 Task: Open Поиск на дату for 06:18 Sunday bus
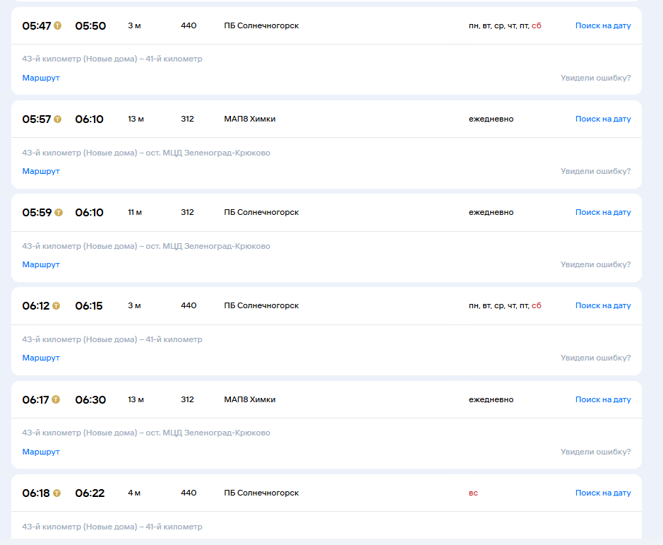coord(603,493)
